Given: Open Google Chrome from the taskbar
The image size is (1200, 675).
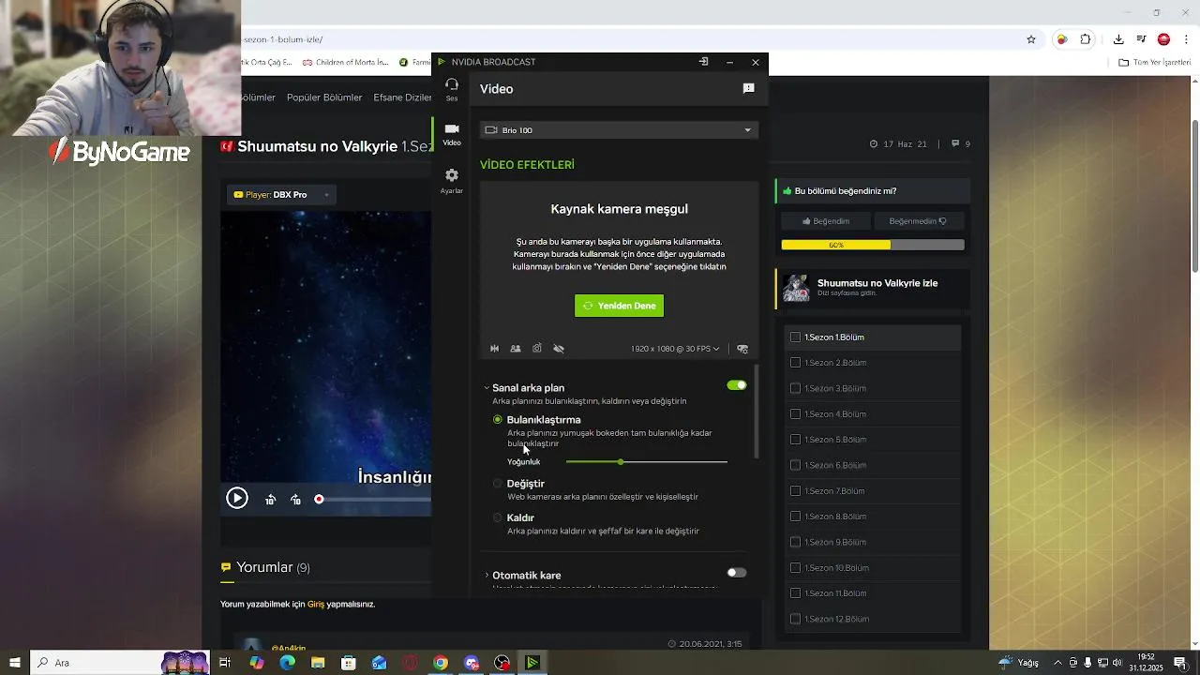Looking at the screenshot, I should click(441, 663).
